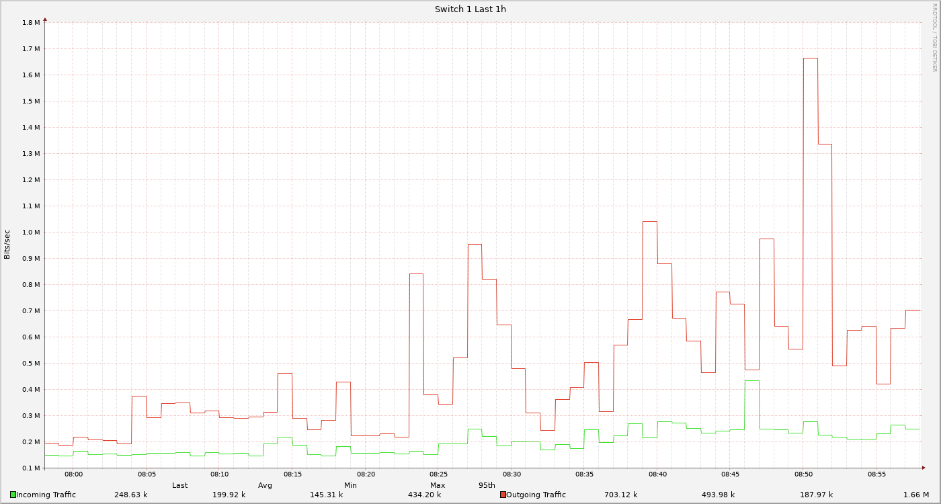941x504 pixels.
Task: Click the RRDTOOL / TOBI OETIKER watermark
Action: pos(934,37)
